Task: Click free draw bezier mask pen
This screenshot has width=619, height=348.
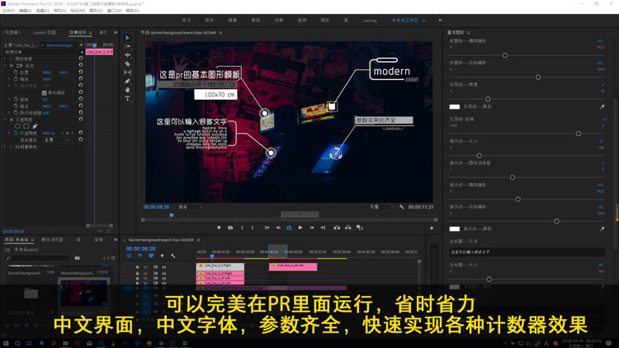Action: tap(35, 126)
